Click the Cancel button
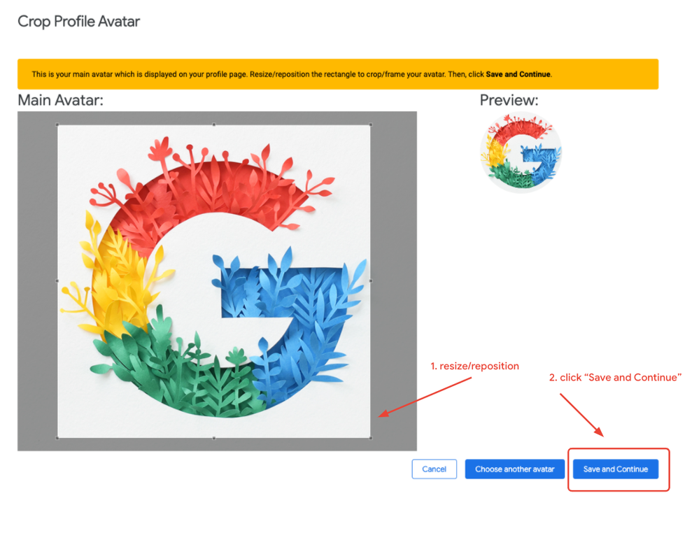Viewport: 699px width, 533px height. pyautogui.click(x=435, y=469)
